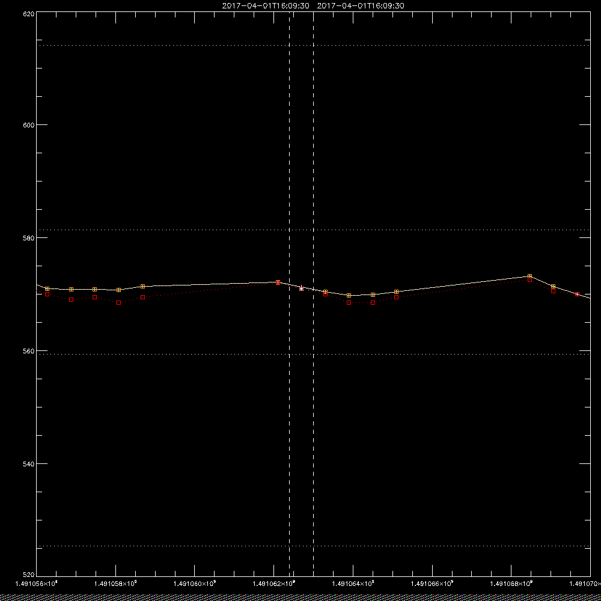The height and width of the screenshot is (601, 601).
Task: Click the second dashed vertical line, right of asterisk
Action: click(314, 293)
